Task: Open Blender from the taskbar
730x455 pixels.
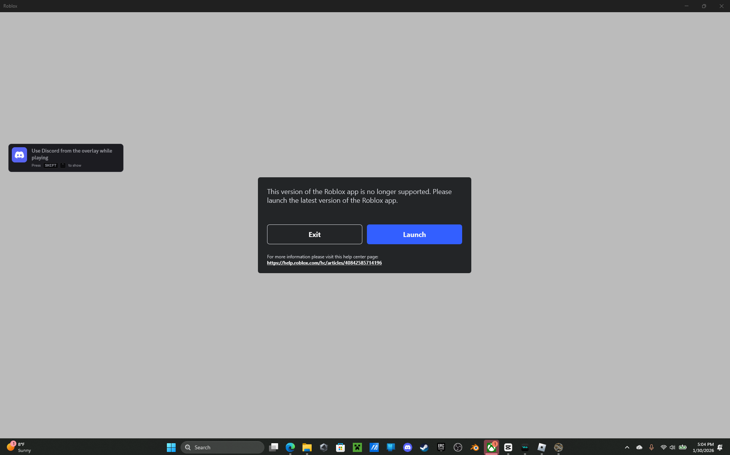Action: tap(475, 447)
